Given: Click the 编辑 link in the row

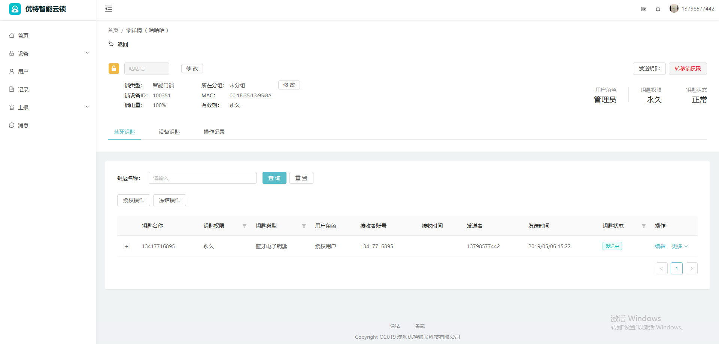Looking at the screenshot, I should point(660,246).
